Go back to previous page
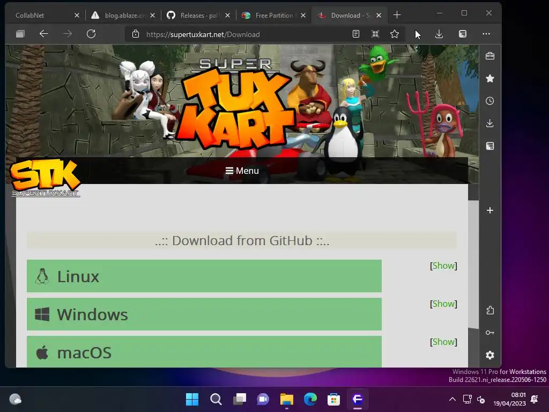The image size is (549, 412). tap(44, 34)
